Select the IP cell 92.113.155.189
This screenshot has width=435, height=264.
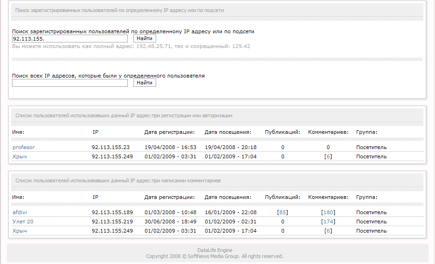coord(113,212)
